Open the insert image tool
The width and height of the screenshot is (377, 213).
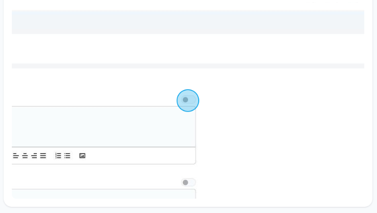[x=82, y=156]
